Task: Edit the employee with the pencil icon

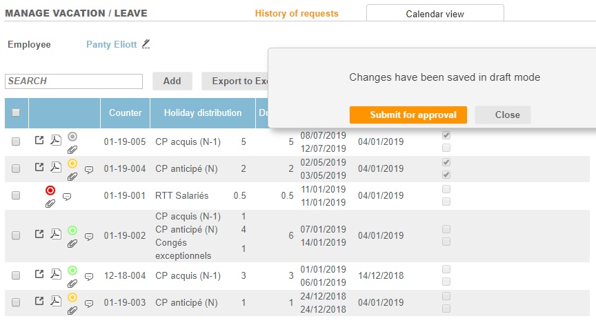Action: click(146, 44)
